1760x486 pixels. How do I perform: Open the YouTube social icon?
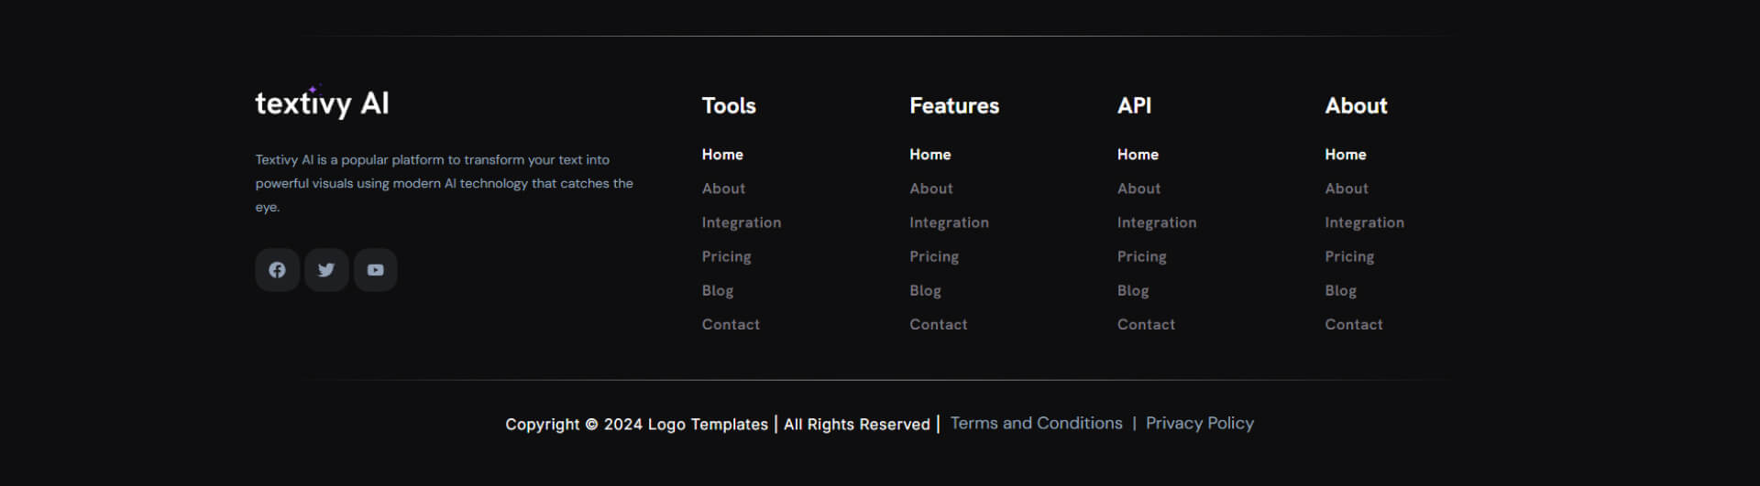tap(376, 270)
